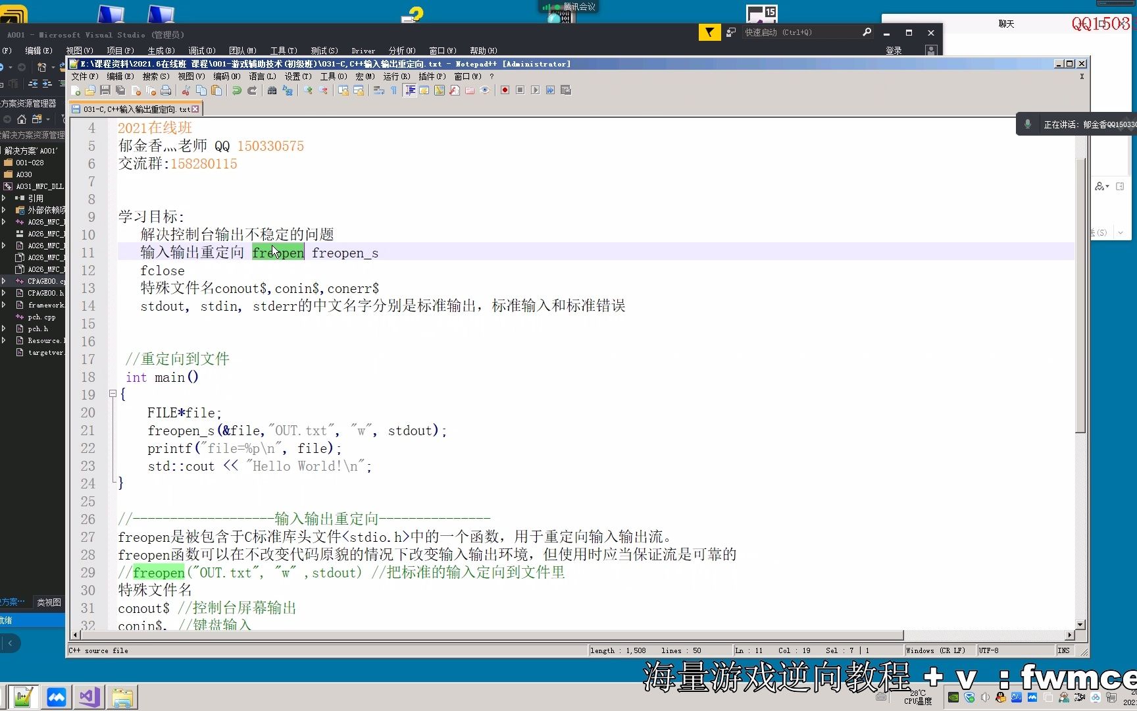The image size is (1137, 711).
Task: Click the scroll down arrow of vertical scrollbar
Action: 1080,624
